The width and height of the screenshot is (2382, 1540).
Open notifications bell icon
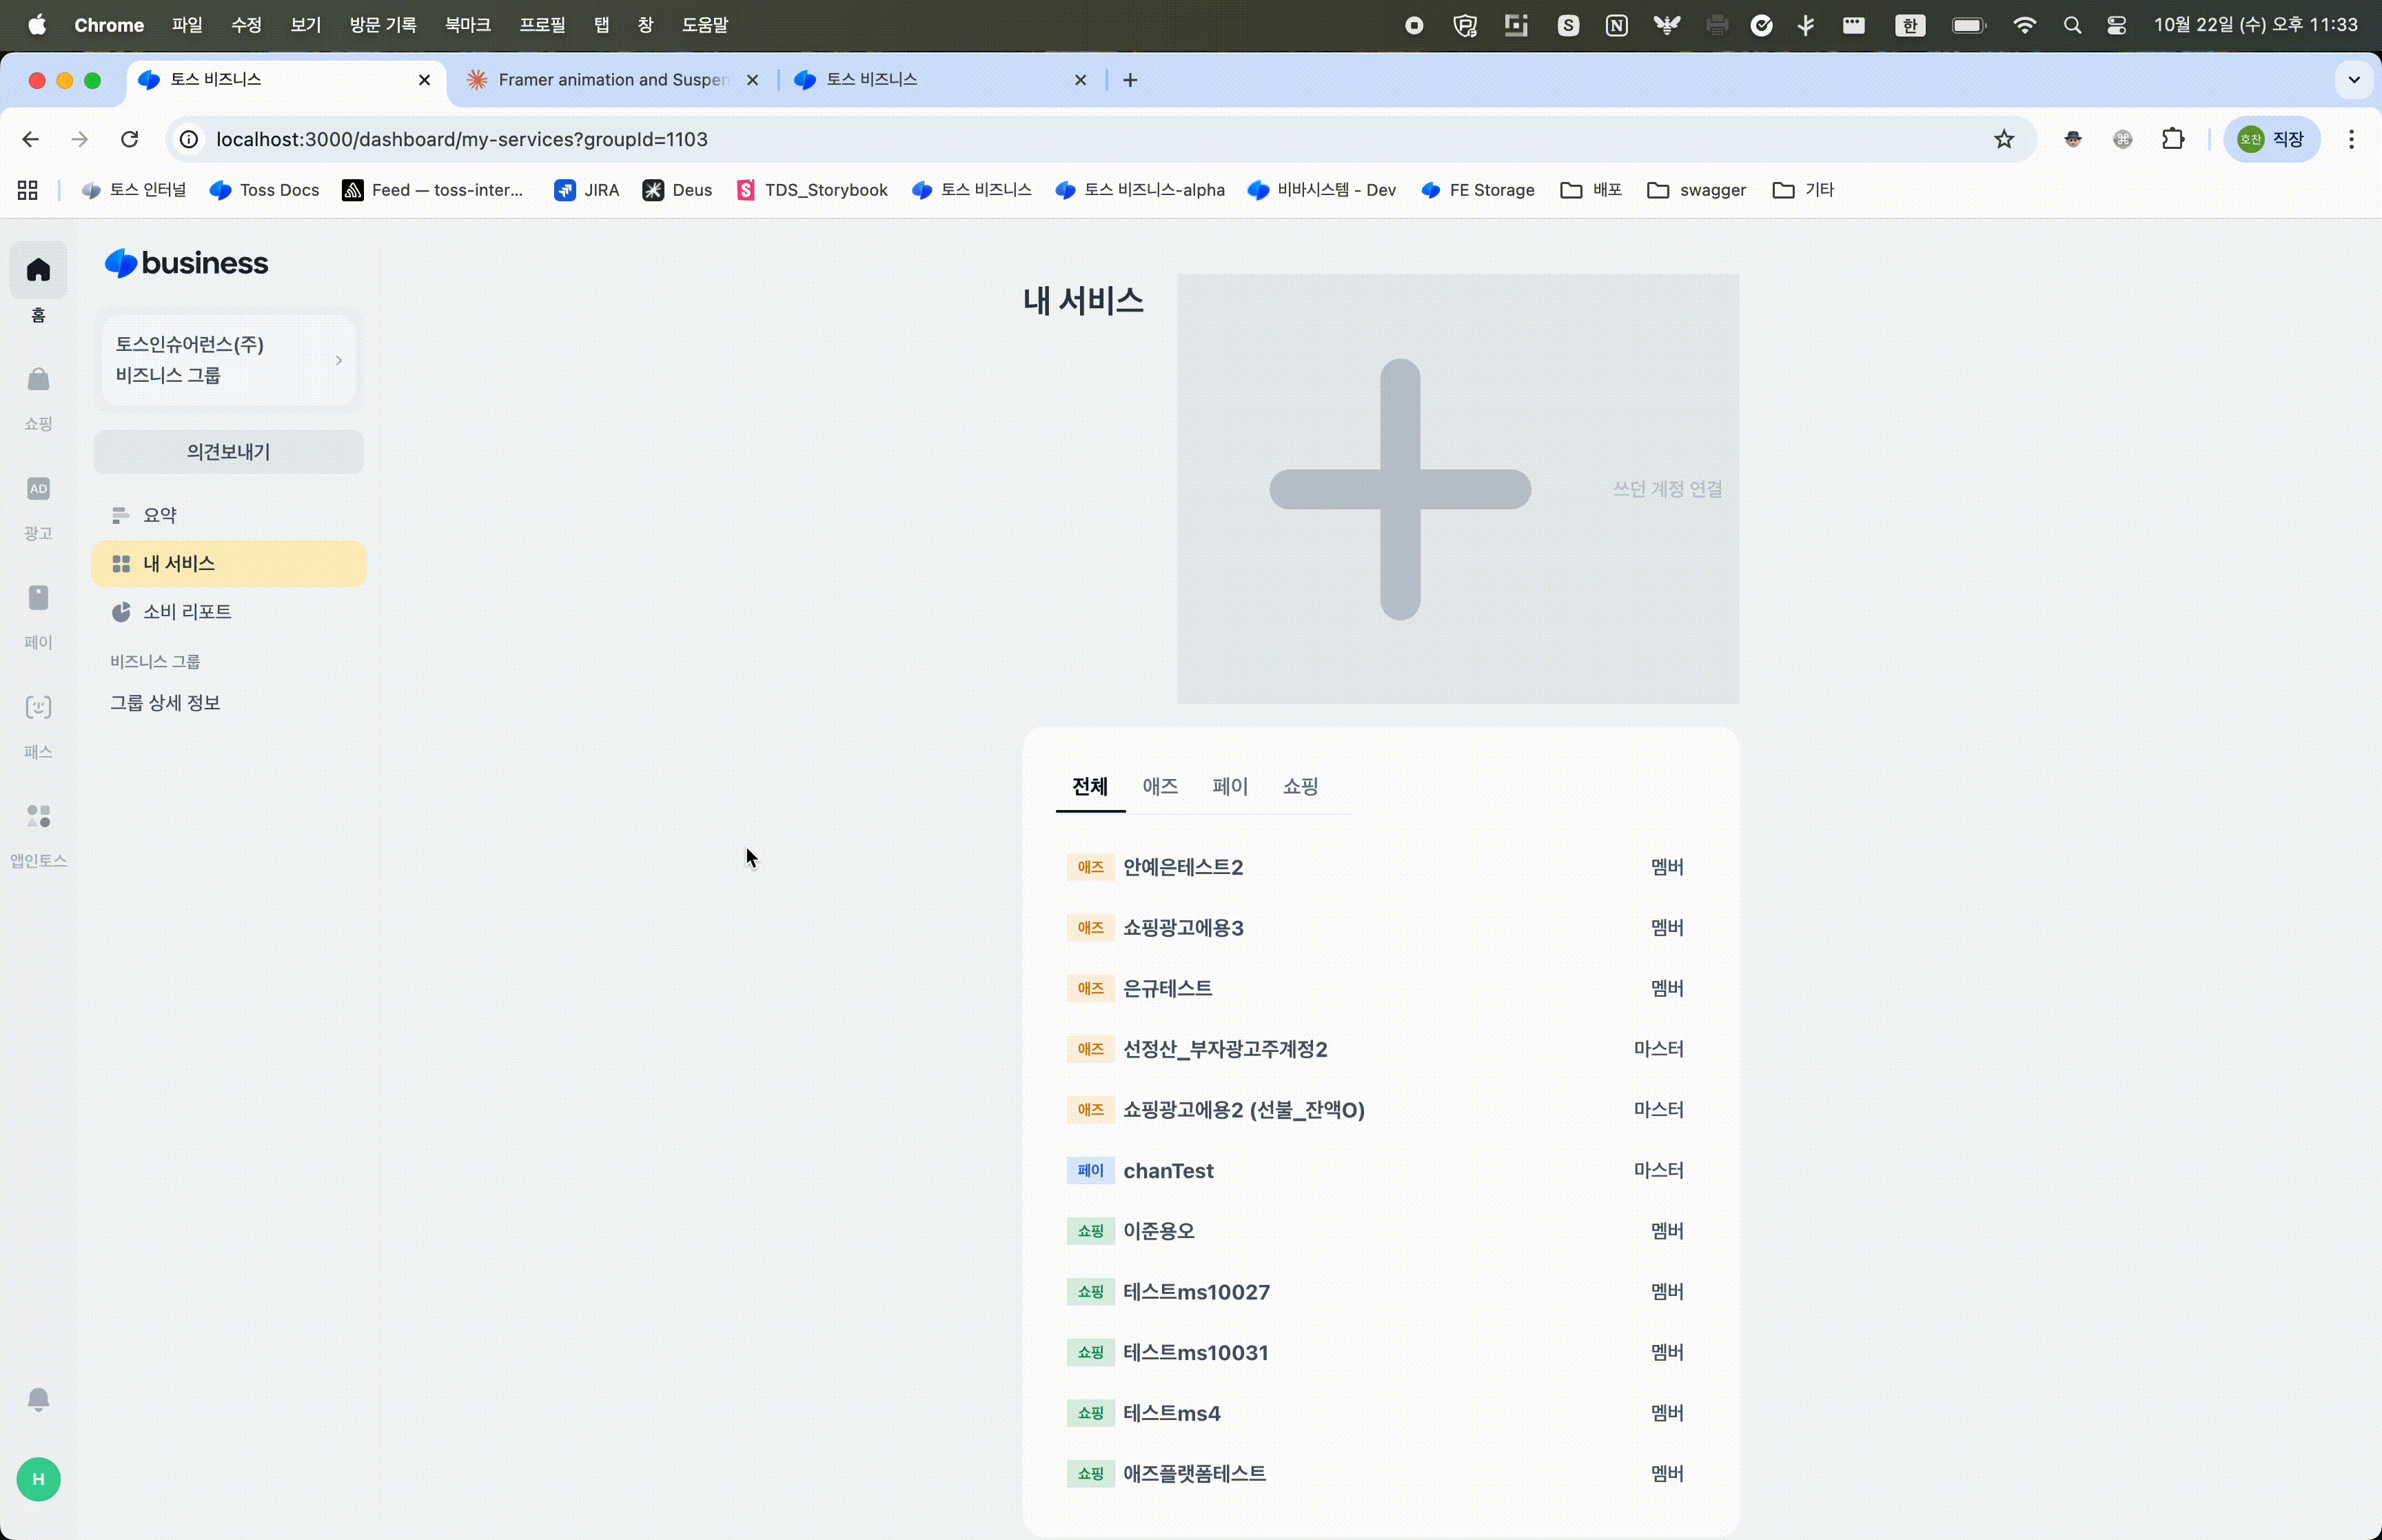tap(38, 1398)
